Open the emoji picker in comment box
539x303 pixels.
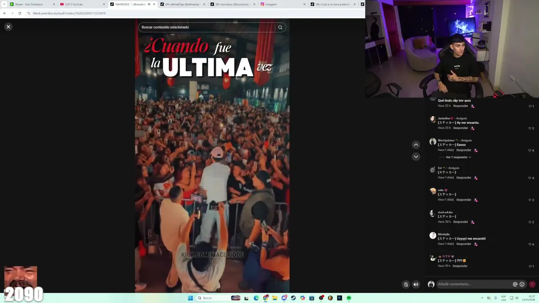coord(522,284)
